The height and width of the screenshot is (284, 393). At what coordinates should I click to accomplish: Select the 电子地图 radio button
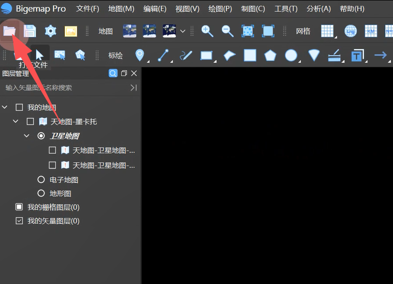tap(41, 180)
